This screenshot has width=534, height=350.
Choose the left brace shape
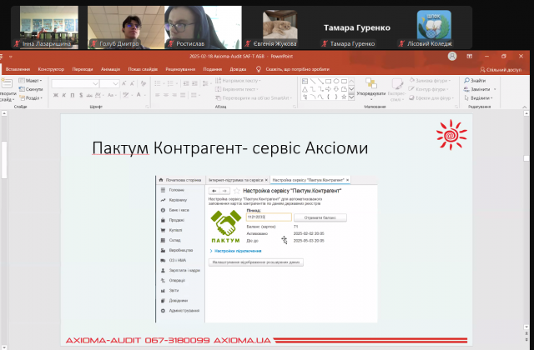pos(328,97)
